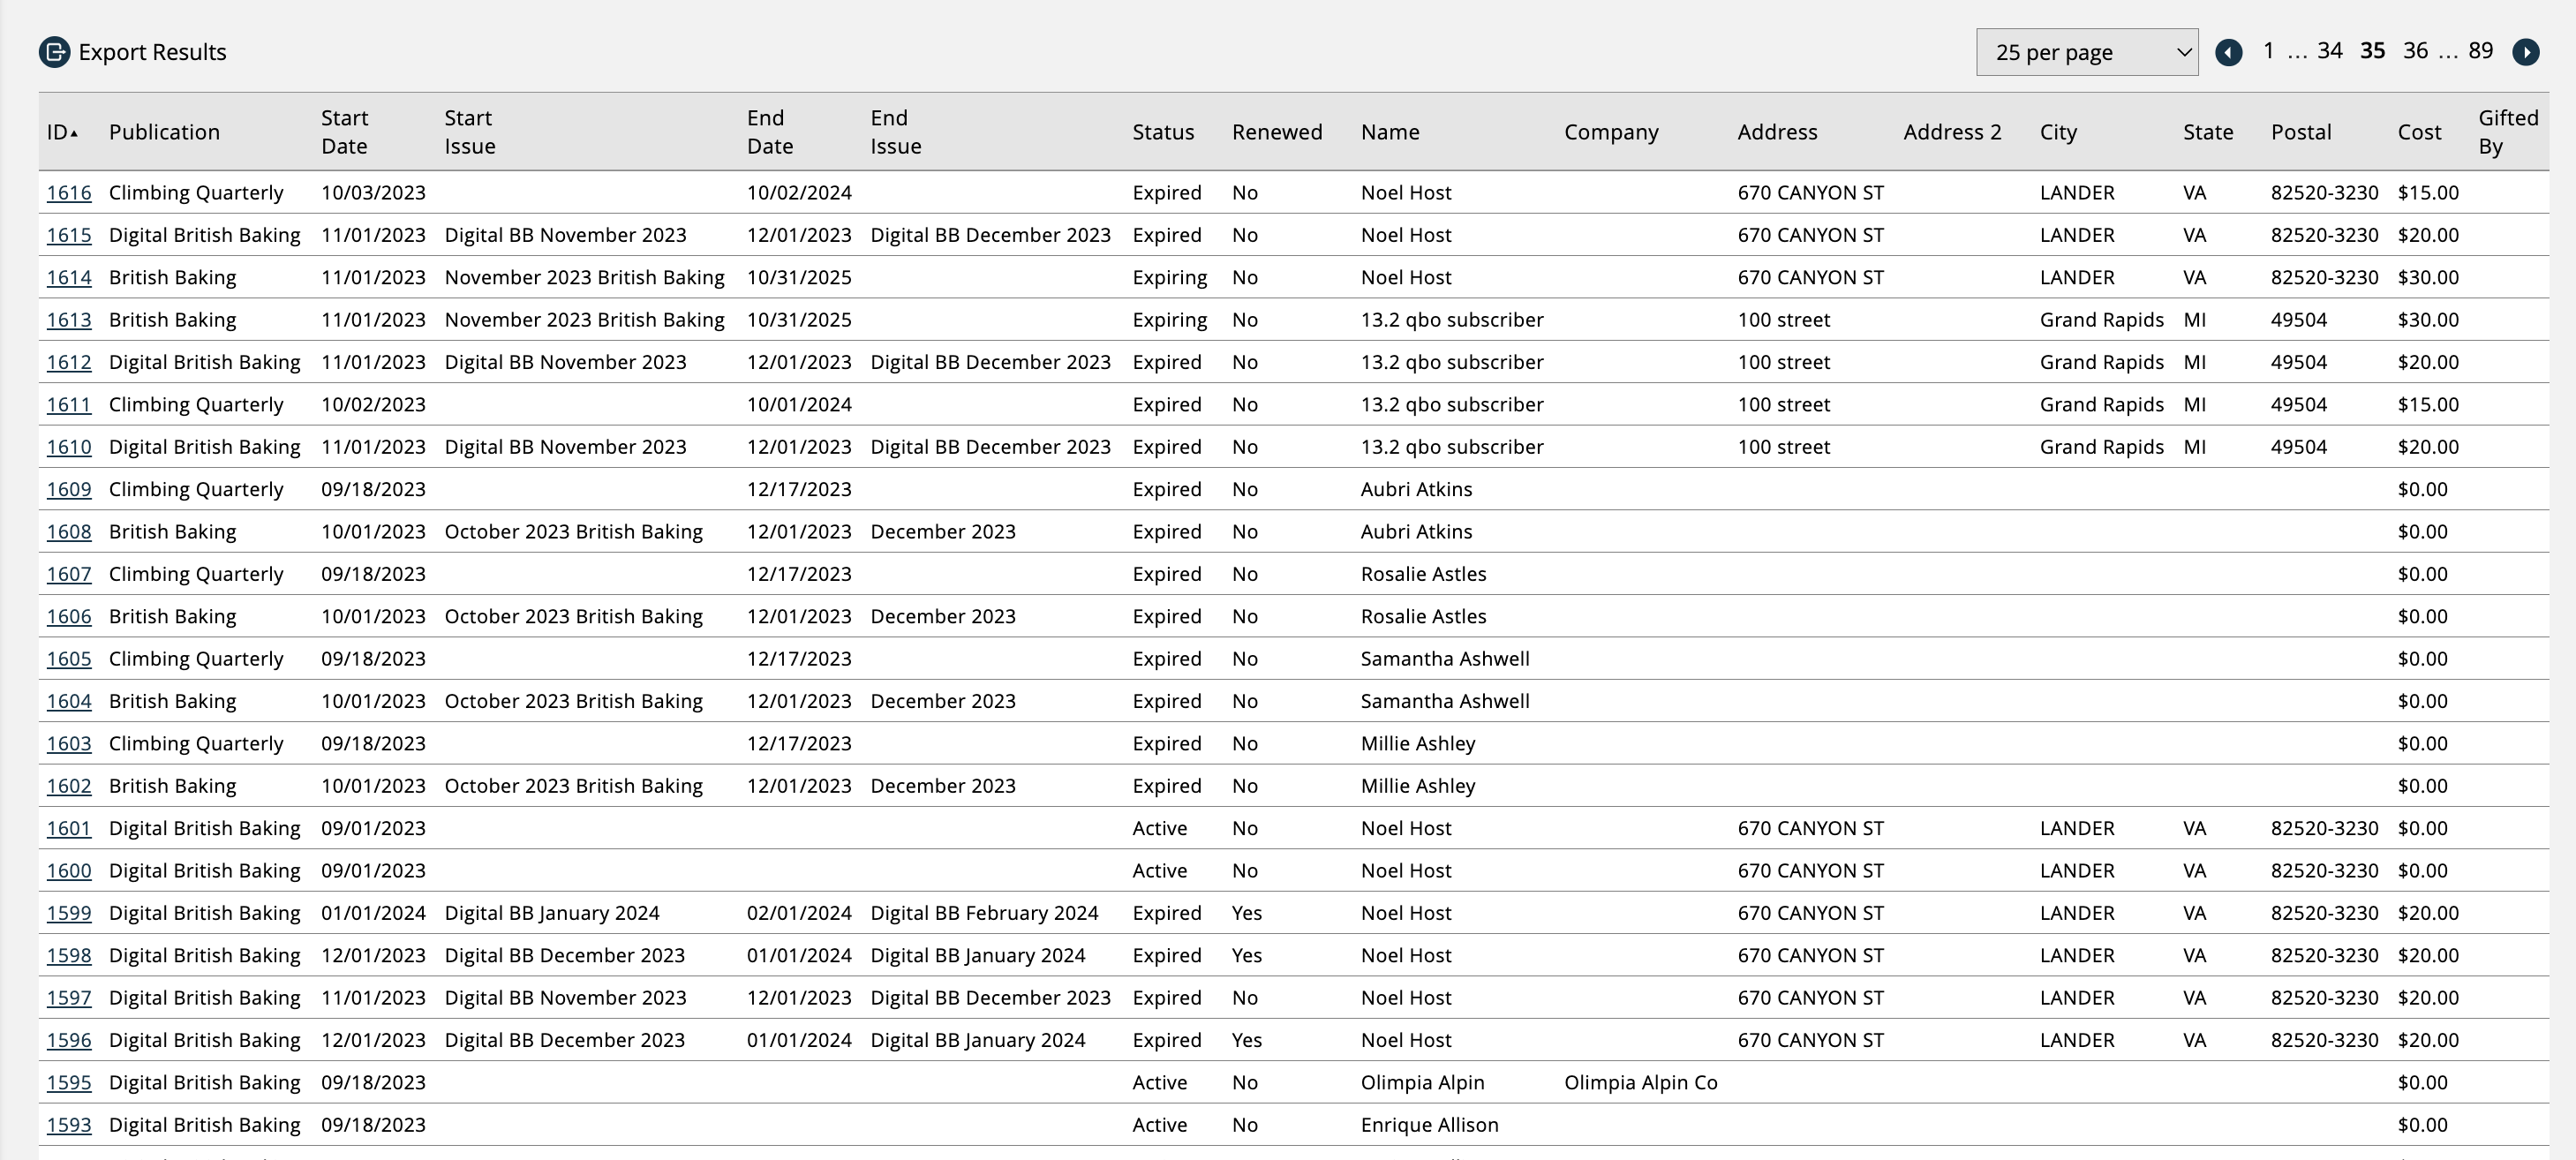The image size is (2576, 1160).
Task: Sort by the Cost column header
Action: pyautogui.click(x=2418, y=132)
